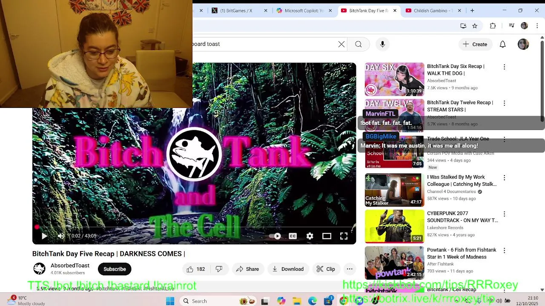Open more actions ellipsis below the video
The height and width of the screenshot is (306, 545).
350,269
